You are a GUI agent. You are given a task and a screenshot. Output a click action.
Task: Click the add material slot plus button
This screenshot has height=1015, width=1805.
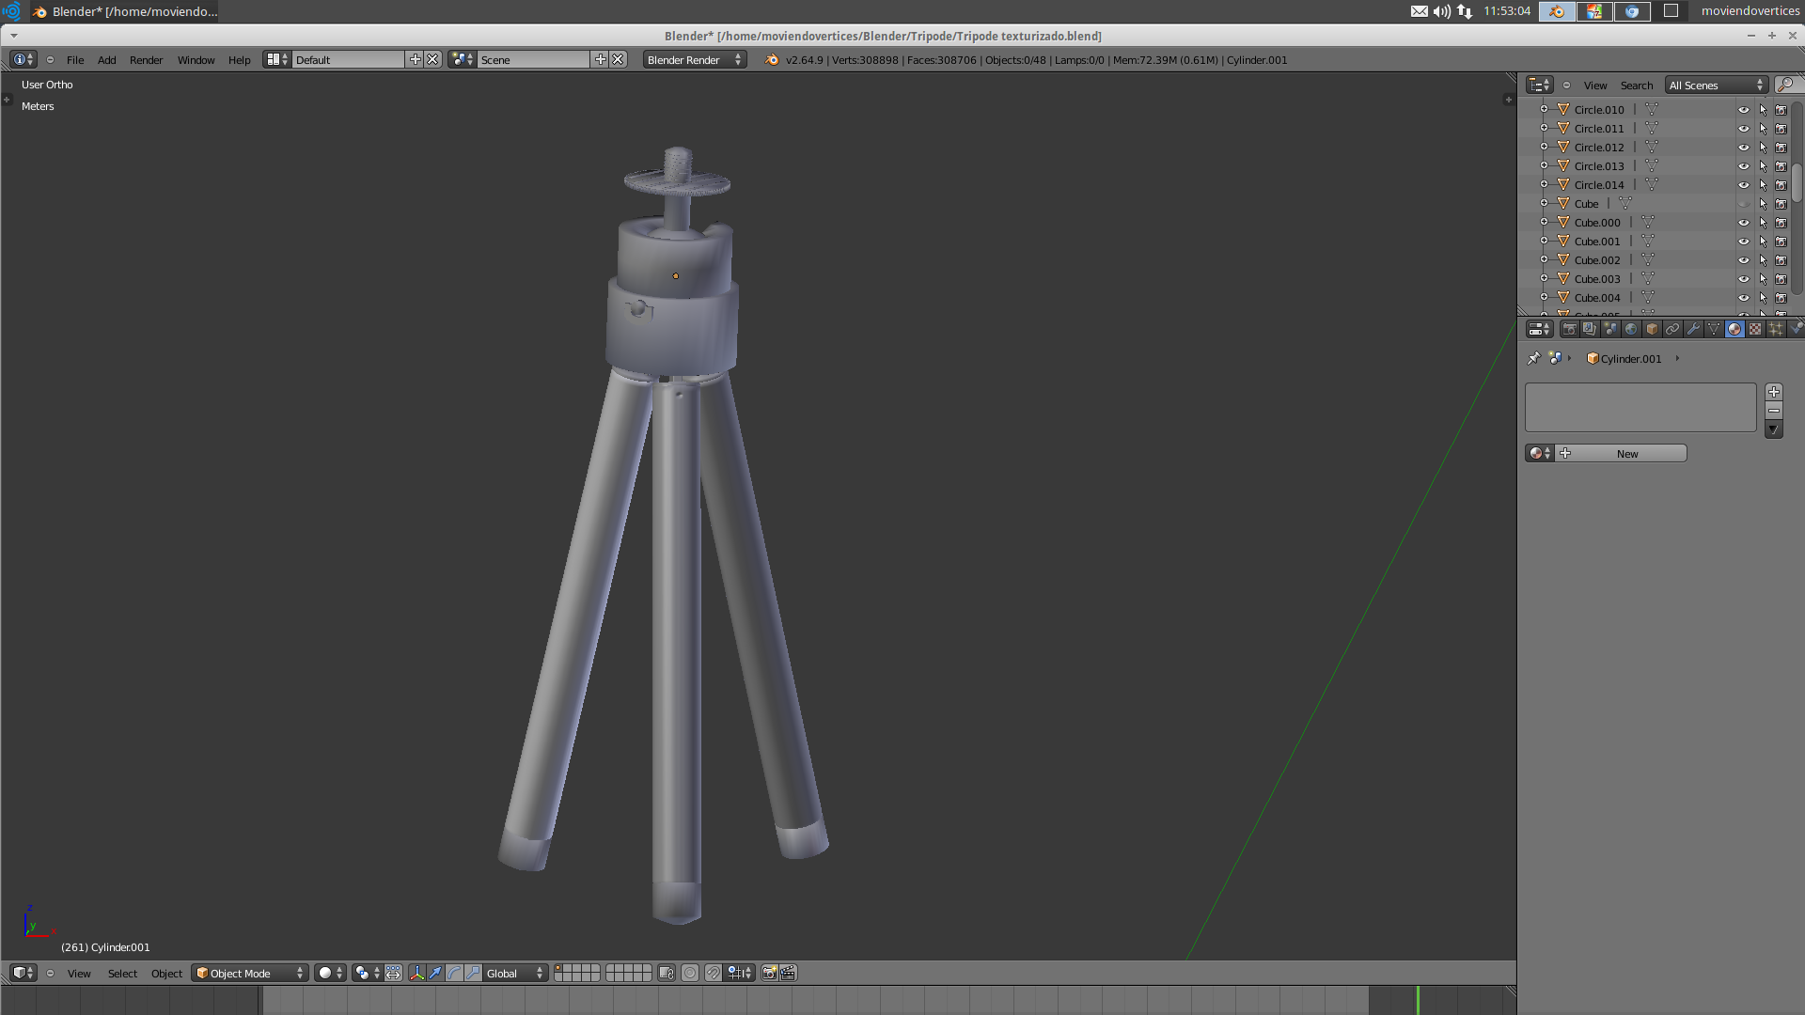(1774, 392)
